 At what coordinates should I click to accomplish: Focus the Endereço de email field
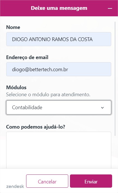[59, 69]
